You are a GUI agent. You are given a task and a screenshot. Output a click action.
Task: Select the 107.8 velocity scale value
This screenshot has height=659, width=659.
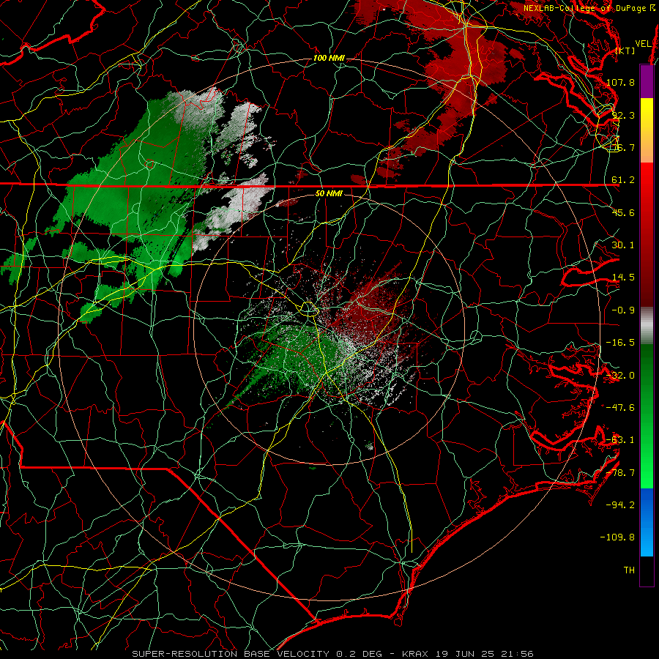[620, 82]
